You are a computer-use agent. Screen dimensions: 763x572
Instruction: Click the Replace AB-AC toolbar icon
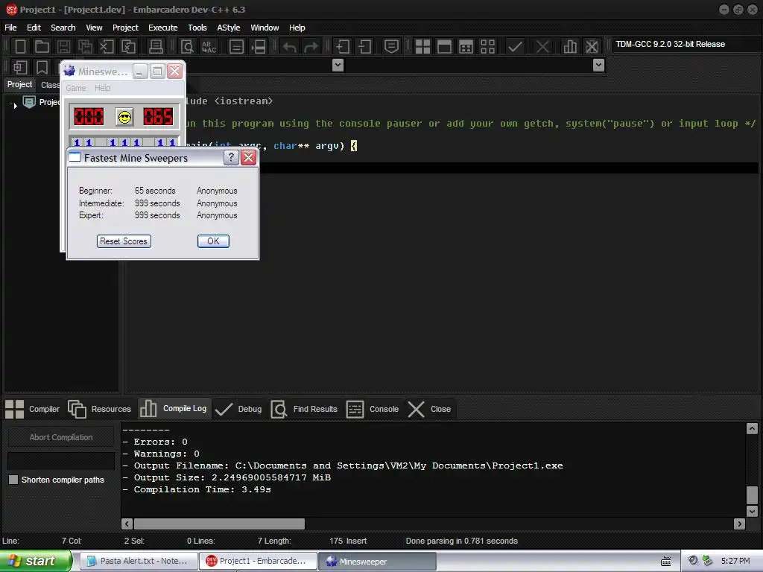209,47
